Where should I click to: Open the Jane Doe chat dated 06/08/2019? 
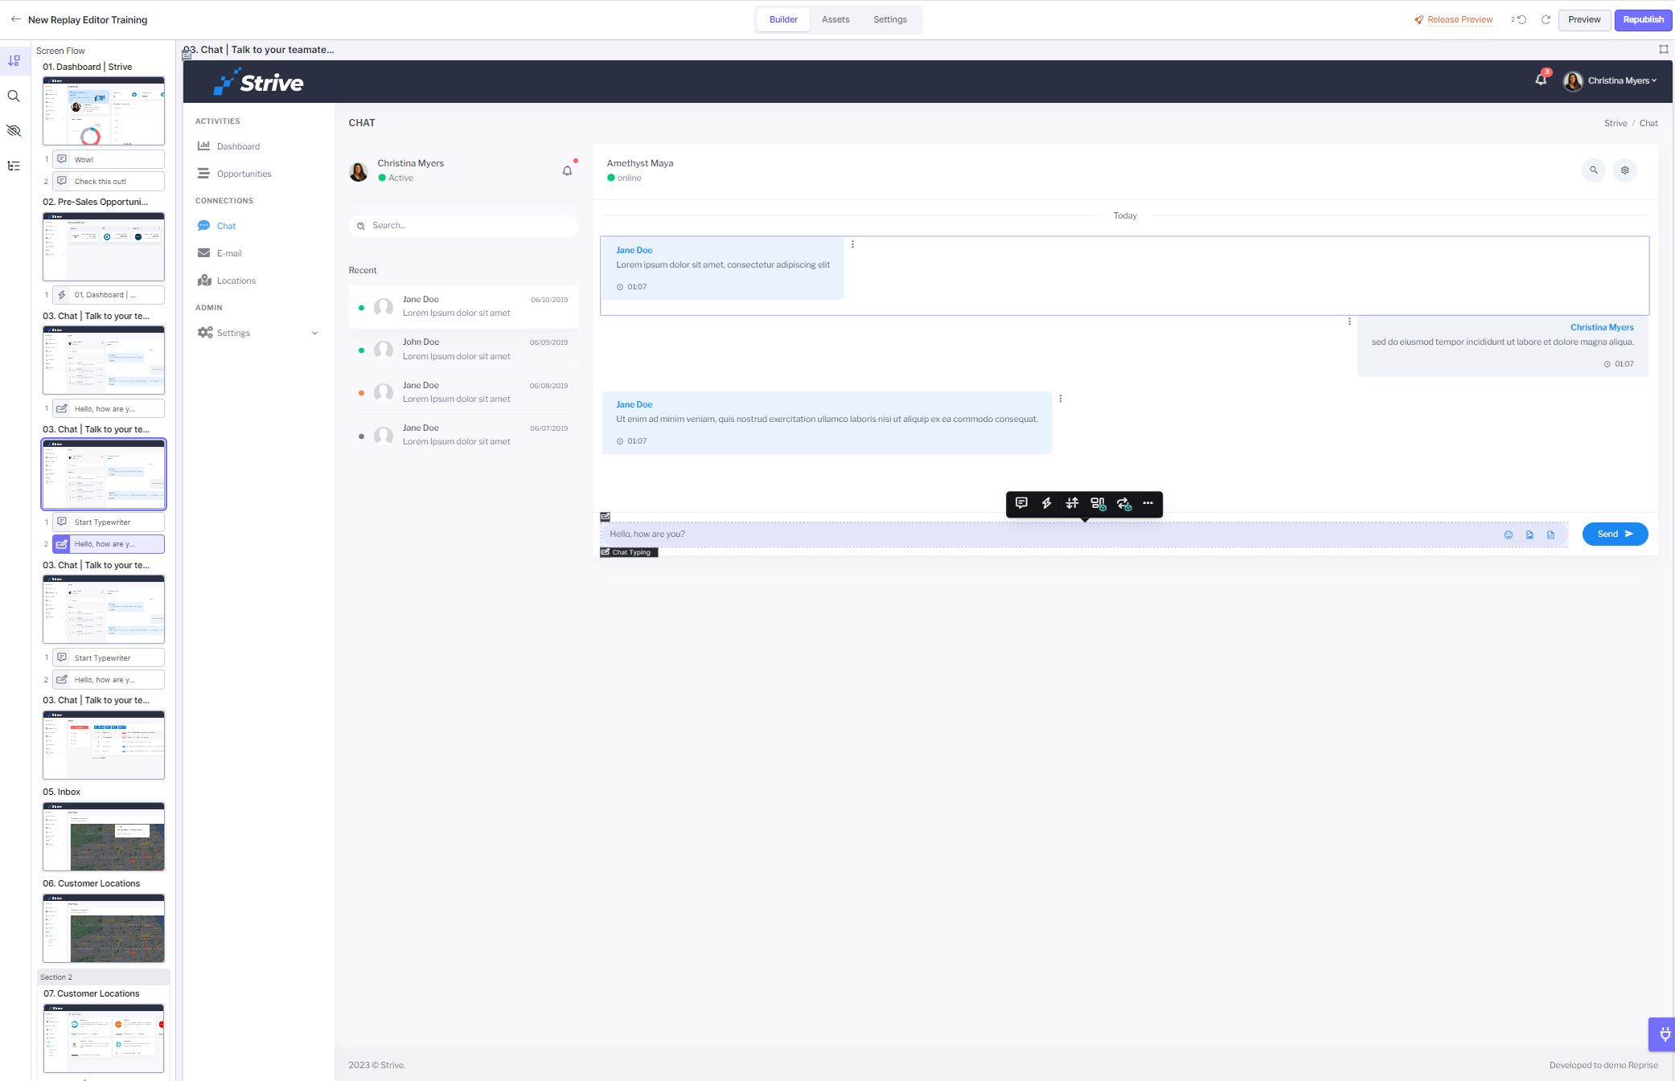tap(463, 392)
